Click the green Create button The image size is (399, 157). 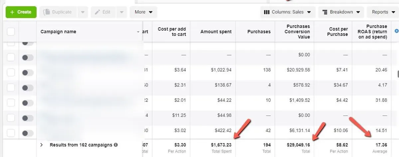click(x=21, y=12)
